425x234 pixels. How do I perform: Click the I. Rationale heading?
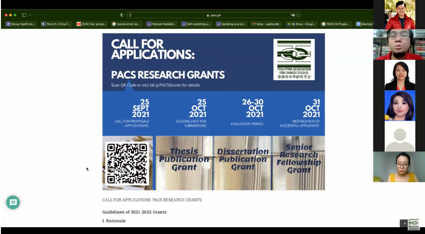114,221
